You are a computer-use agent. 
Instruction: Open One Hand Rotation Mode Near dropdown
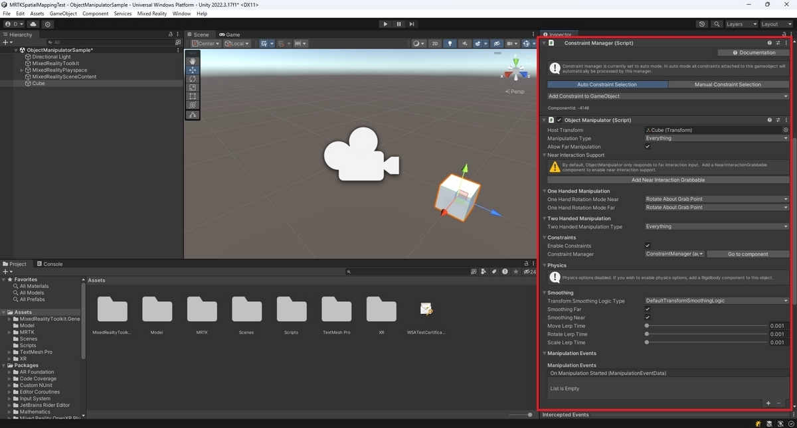pos(717,199)
